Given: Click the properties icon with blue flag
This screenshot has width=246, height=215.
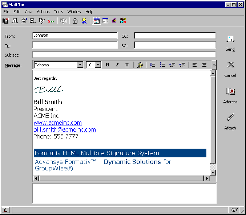Looking at the screenshot, I should point(24,21).
